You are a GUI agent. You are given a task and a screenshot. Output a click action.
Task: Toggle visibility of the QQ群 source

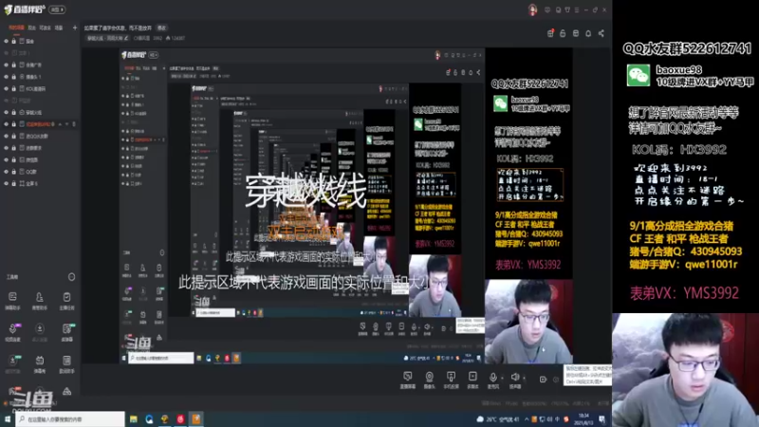pyautogui.click(x=7, y=172)
